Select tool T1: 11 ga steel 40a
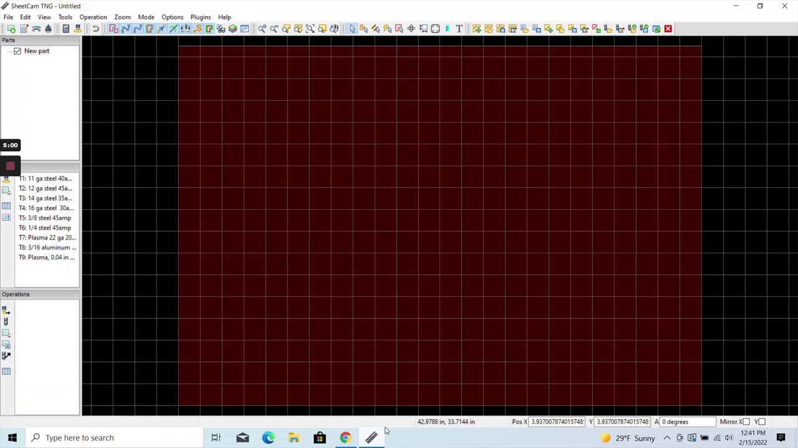This screenshot has width=798, height=448. (46, 179)
